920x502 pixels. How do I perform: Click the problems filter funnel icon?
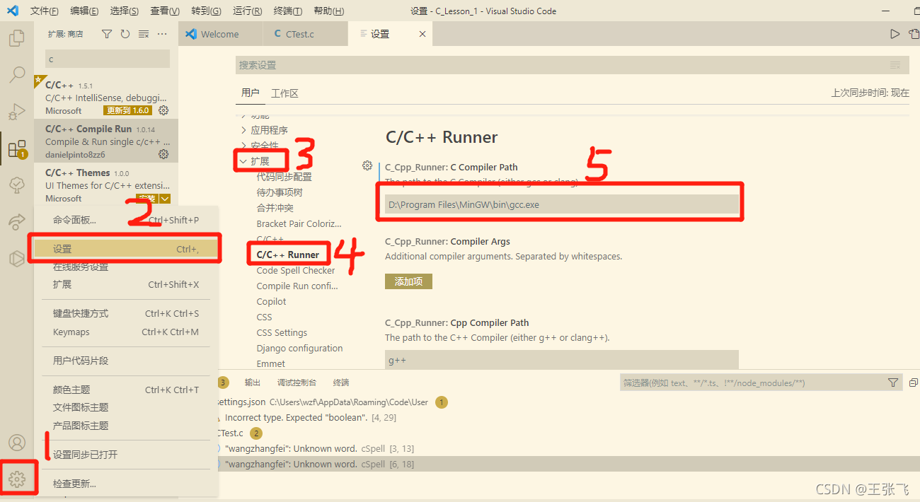coord(893,383)
